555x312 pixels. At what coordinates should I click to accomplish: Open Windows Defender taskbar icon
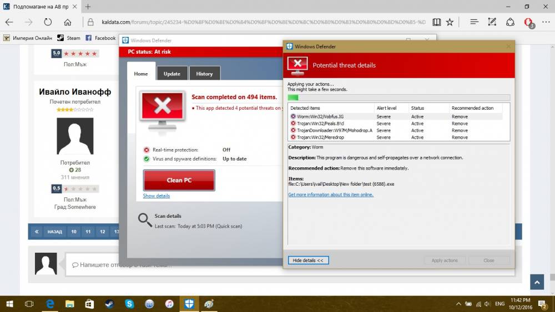[x=189, y=304]
